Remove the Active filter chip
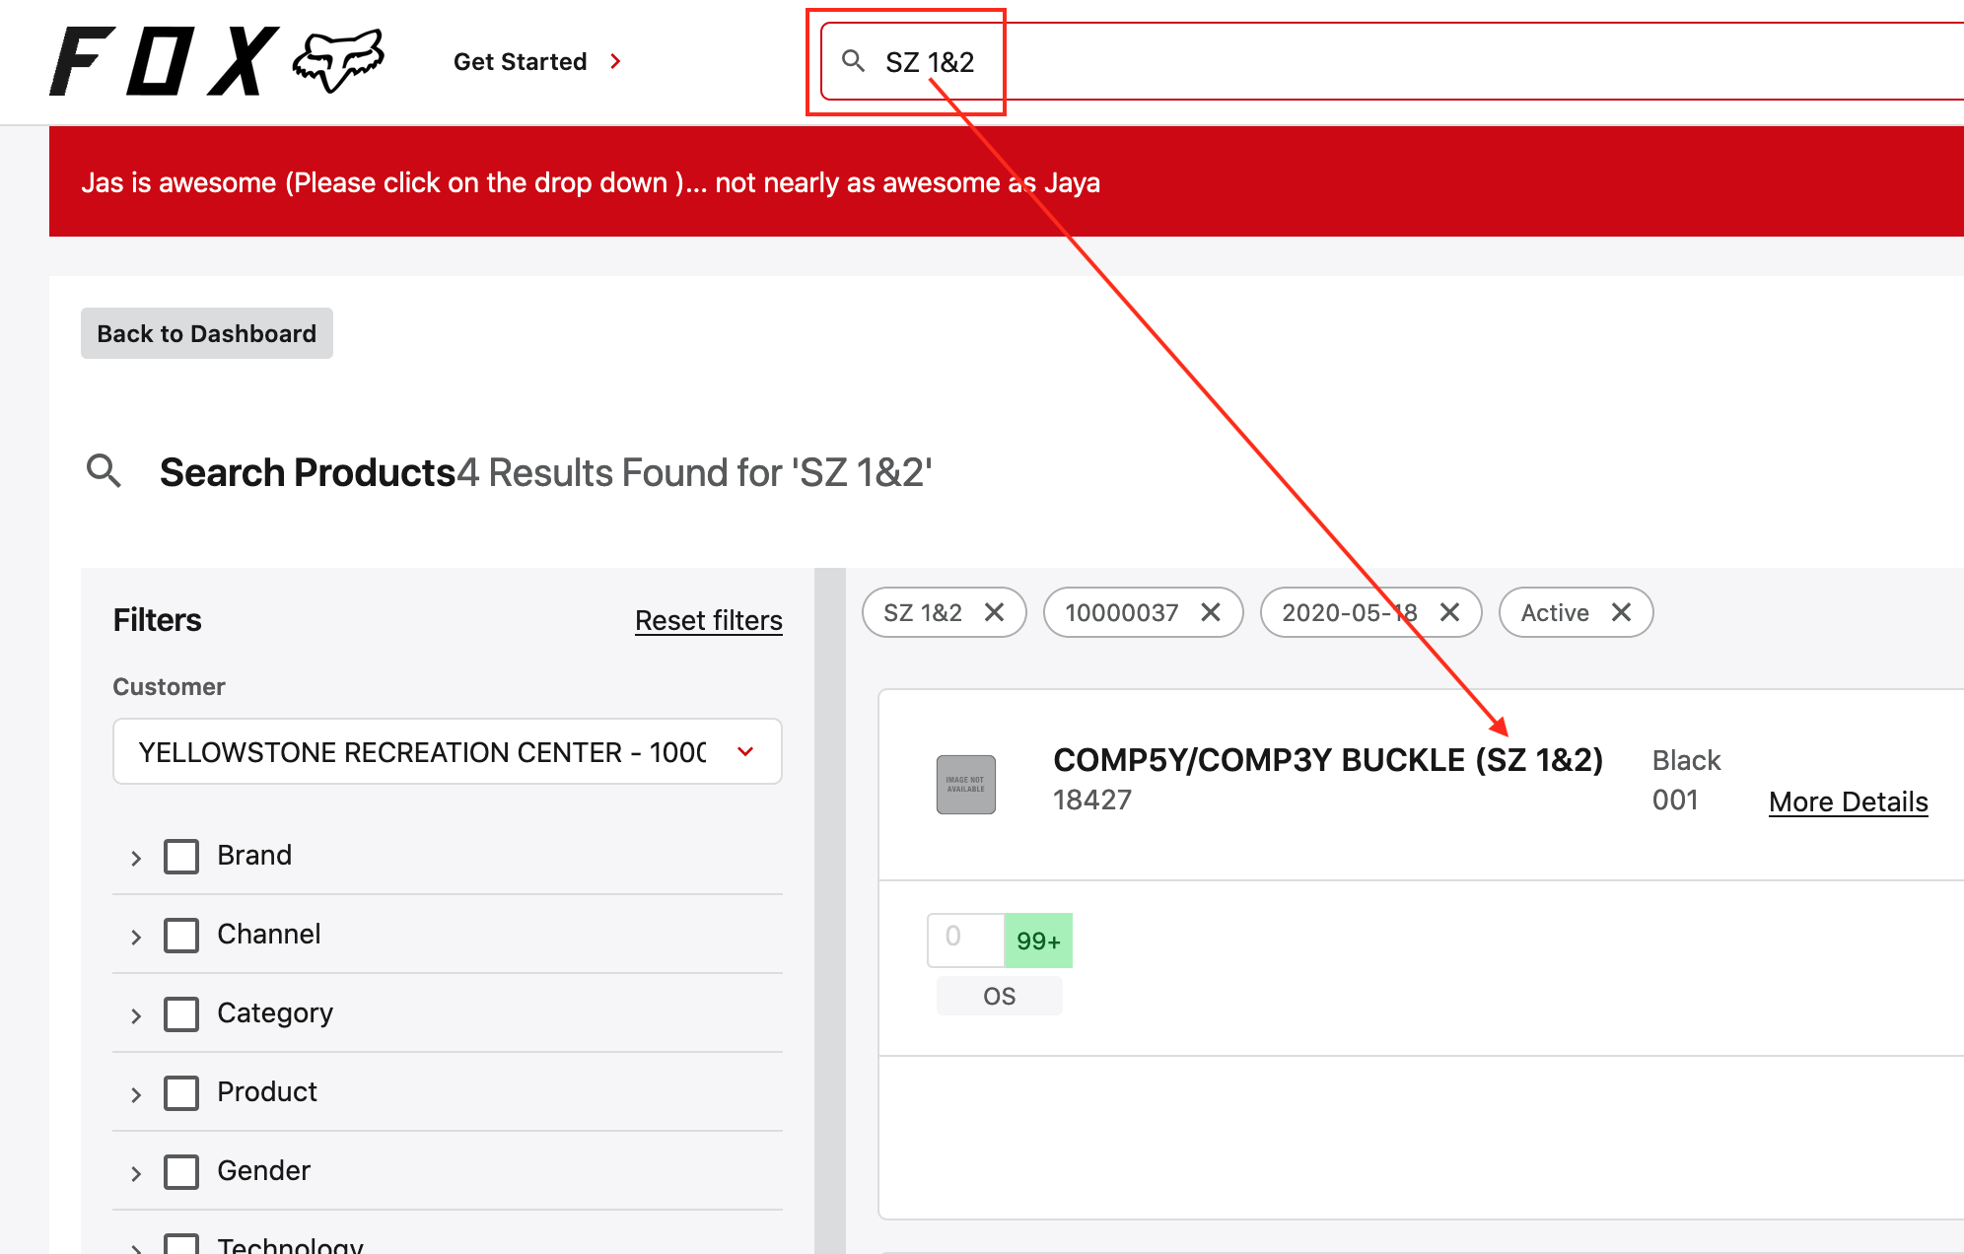The width and height of the screenshot is (1964, 1254). (1621, 612)
